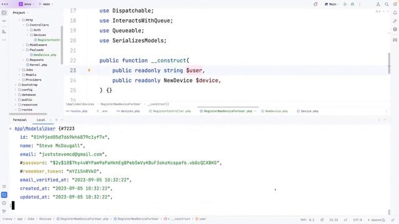Open editor tabs overflow menu dots
Viewport: 399px width, 224px height.
tap(387, 111)
